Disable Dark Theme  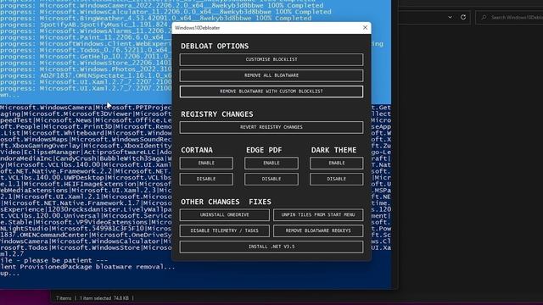click(x=336, y=179)
